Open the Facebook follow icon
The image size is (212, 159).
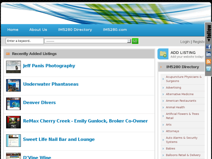pyautogui.click(x=208, y=47)
